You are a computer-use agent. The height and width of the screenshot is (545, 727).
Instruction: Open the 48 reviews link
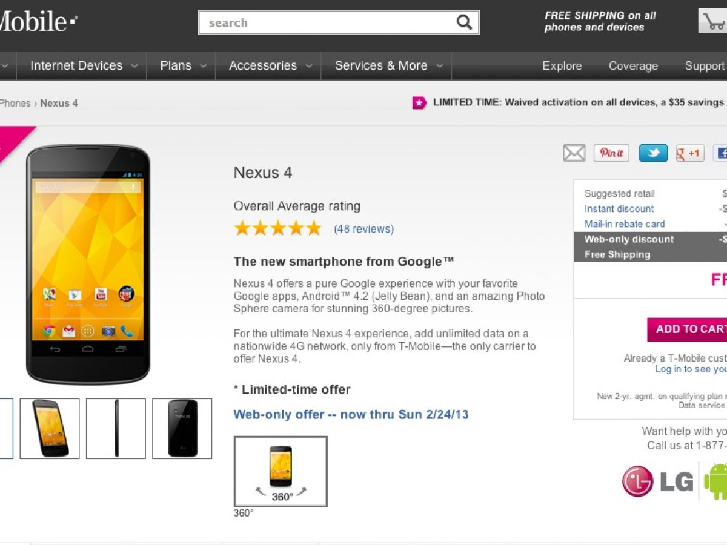coord(363,229)
